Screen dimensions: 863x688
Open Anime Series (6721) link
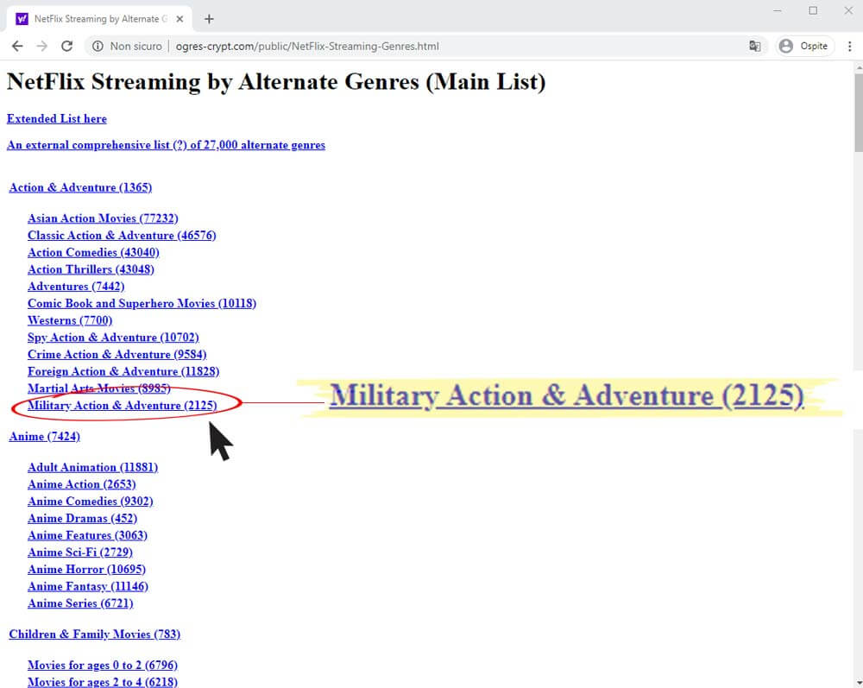(80, 604)
